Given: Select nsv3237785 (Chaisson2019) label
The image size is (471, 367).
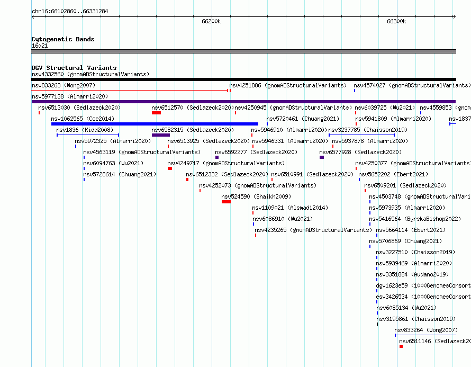Looking at the screenshot, I should pyautogui.click(x=368, y=130).
